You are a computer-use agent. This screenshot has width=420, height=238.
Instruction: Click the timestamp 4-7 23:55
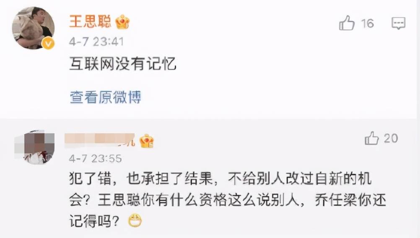click(x=95, y=158)
